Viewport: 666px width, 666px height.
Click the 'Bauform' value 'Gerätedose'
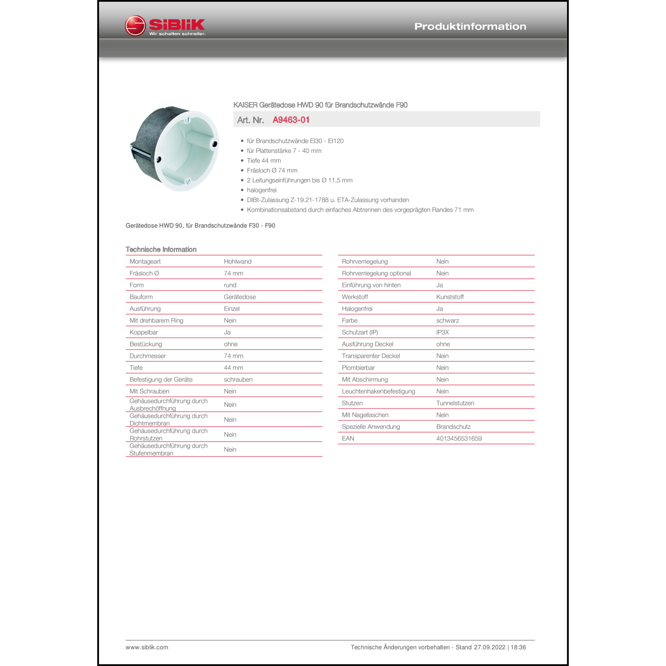240,297
